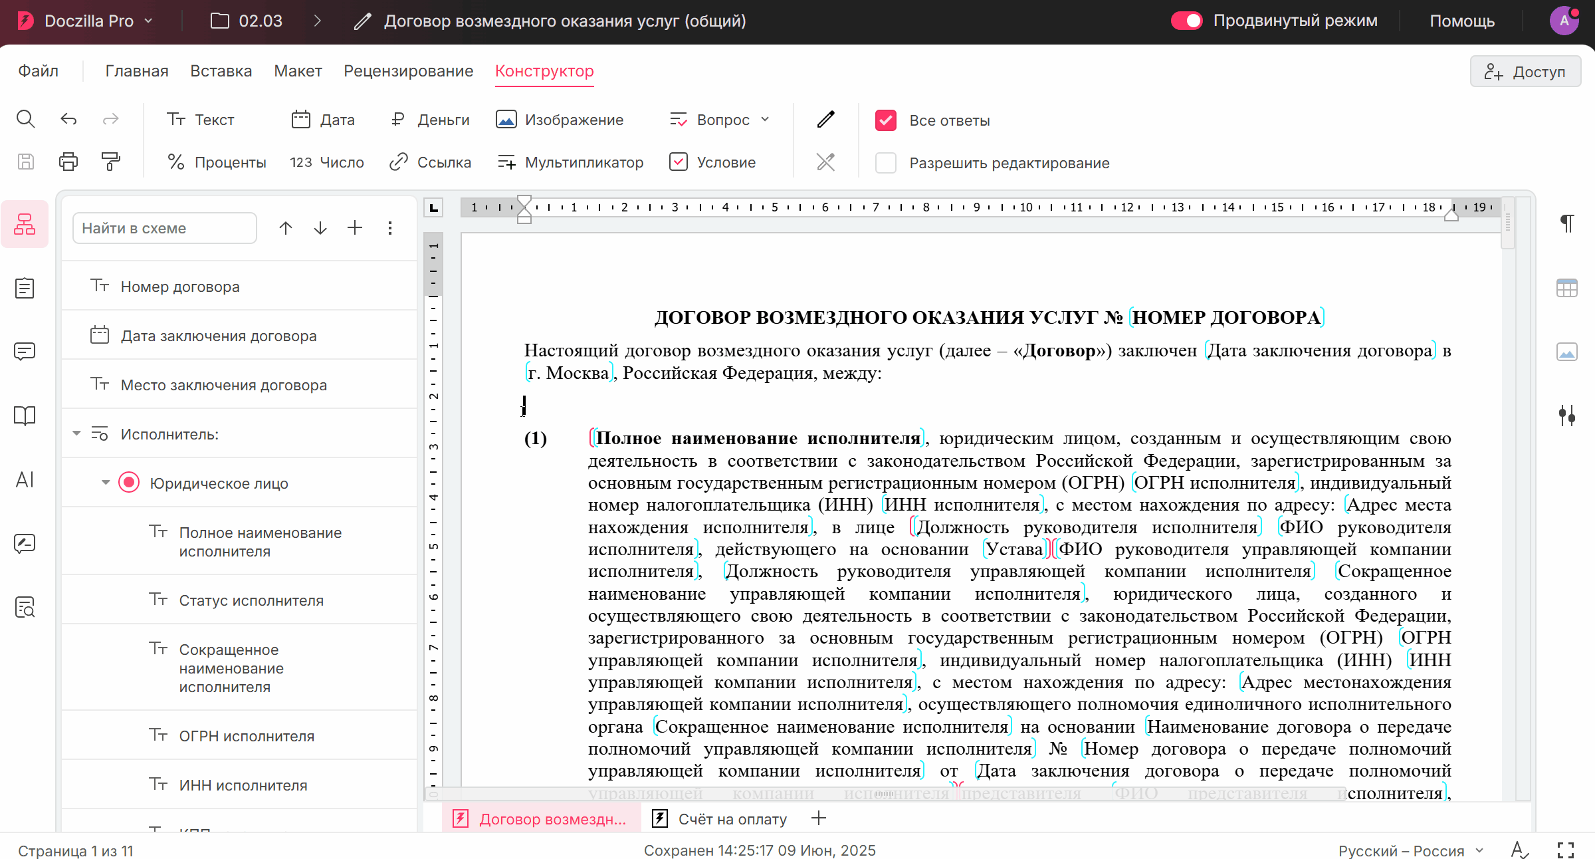
Task: Activate the format painter tool
Action: pos(111,162)
